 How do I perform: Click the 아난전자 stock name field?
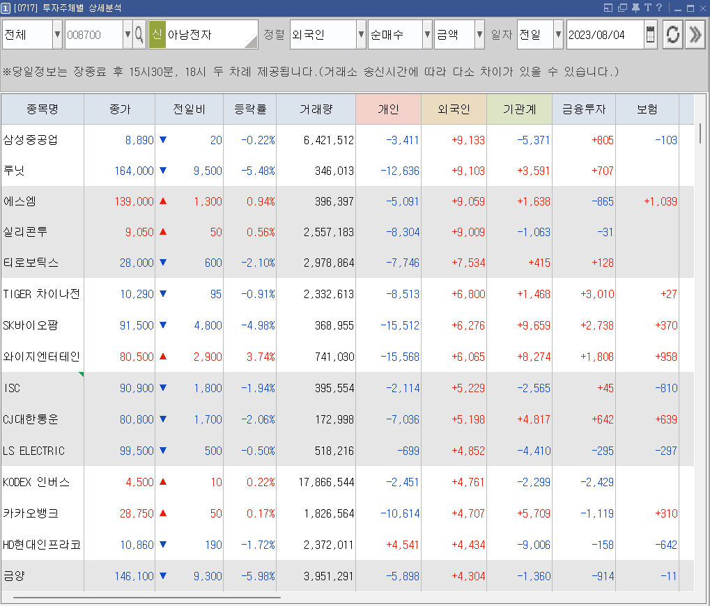(x=211, y=34)
